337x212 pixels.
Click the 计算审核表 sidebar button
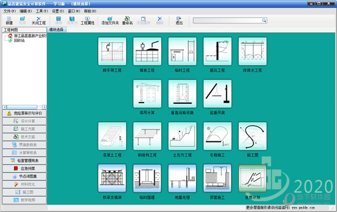24,153
